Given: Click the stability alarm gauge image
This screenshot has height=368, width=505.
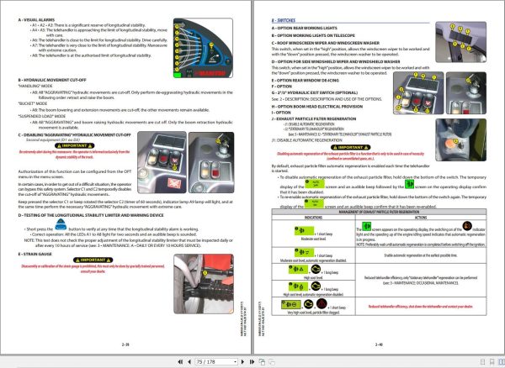Looking at the screenshot, I should tap(203, 48).
